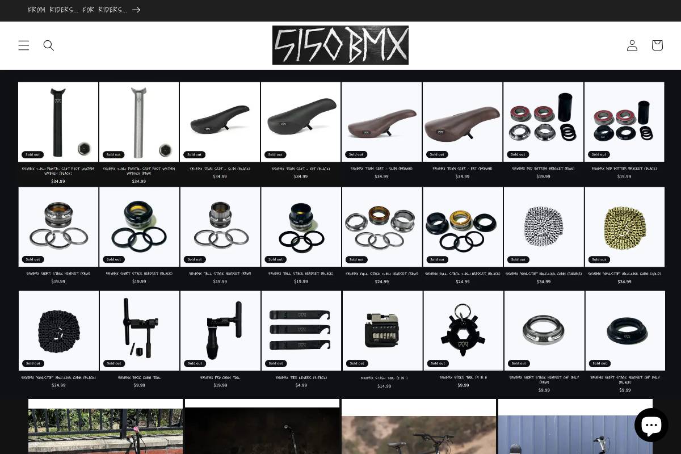681x454 pixels.
Task: Click the 5150 BMX logo
Action: tap(340, 45)
